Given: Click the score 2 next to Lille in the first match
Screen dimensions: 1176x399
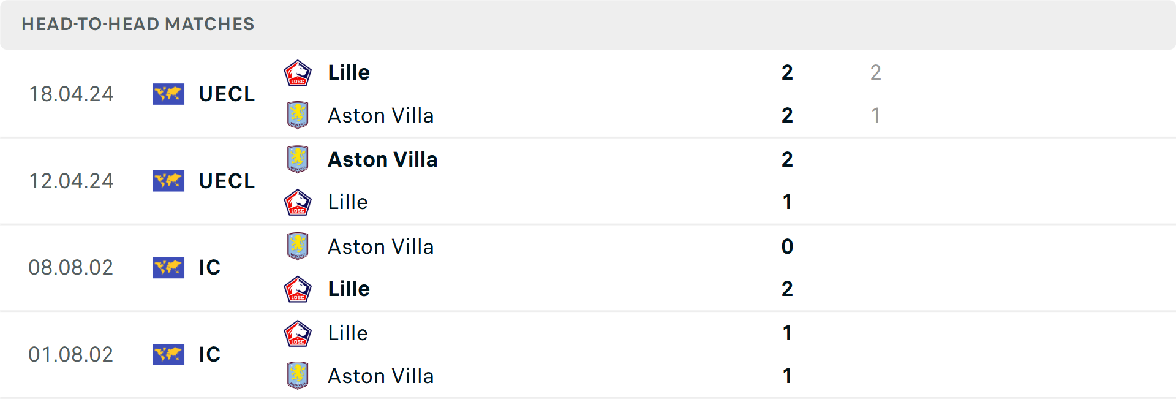Looking at the screenshot, I should (x=786, y=72).
